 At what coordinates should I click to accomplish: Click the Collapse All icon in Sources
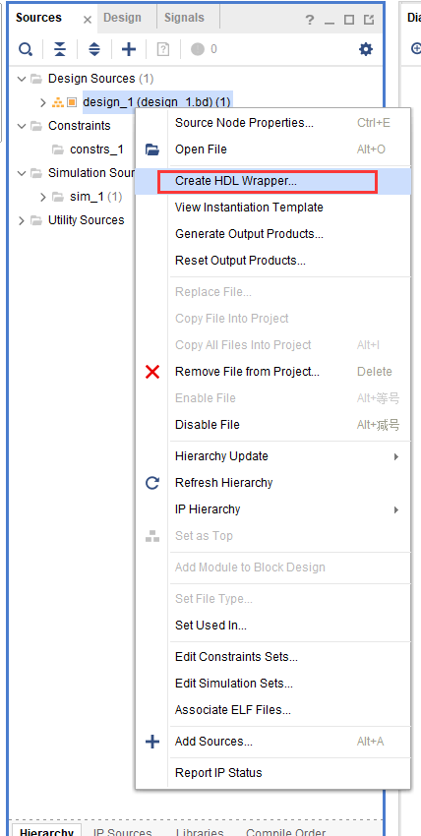(x=60, y=49)
